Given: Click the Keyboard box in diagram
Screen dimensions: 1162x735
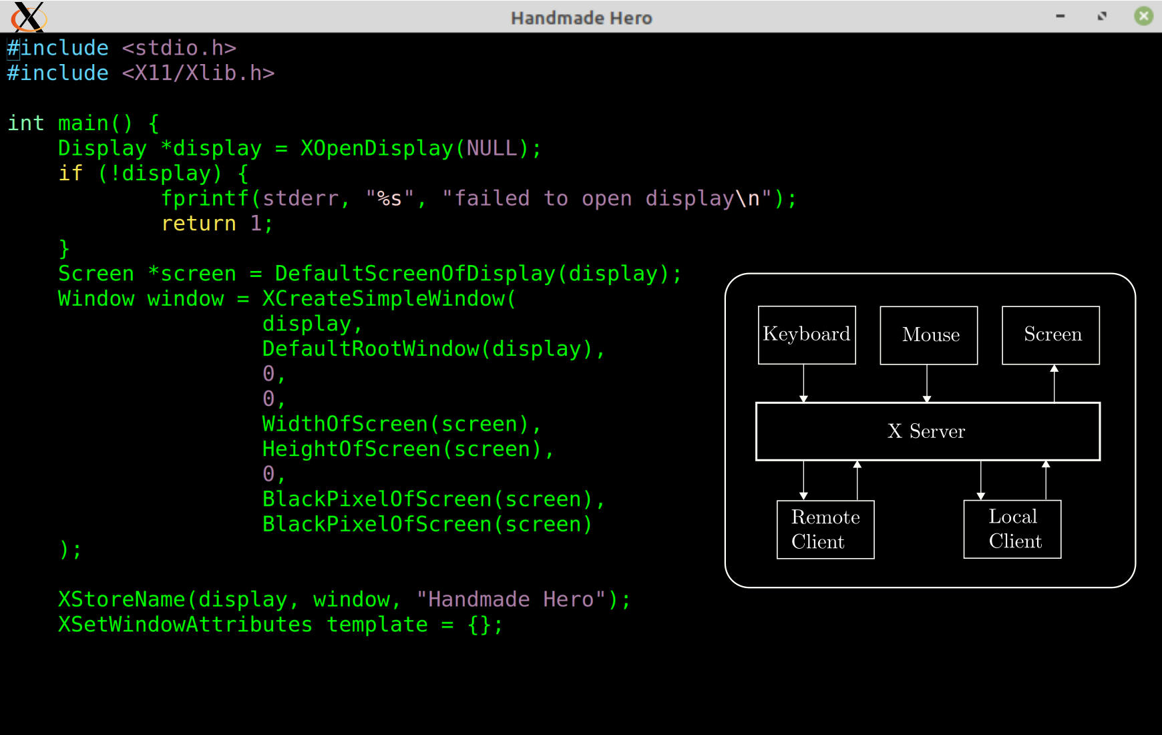Looking at the screenshot, I should tap(807, 335).
